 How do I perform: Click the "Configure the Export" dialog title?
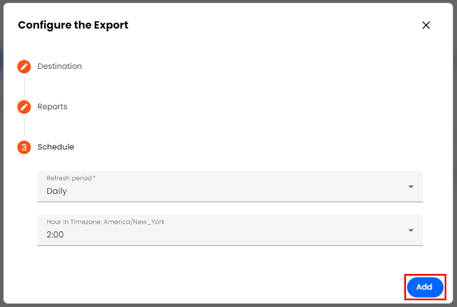coord(73,25)
